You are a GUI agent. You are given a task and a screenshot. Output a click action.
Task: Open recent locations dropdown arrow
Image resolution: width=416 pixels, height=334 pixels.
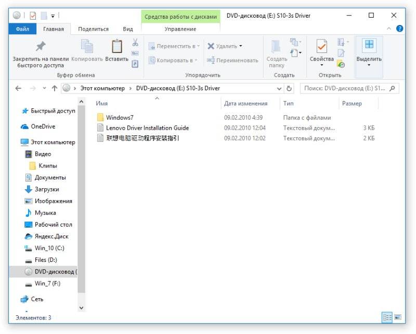[x=44, y=88]
